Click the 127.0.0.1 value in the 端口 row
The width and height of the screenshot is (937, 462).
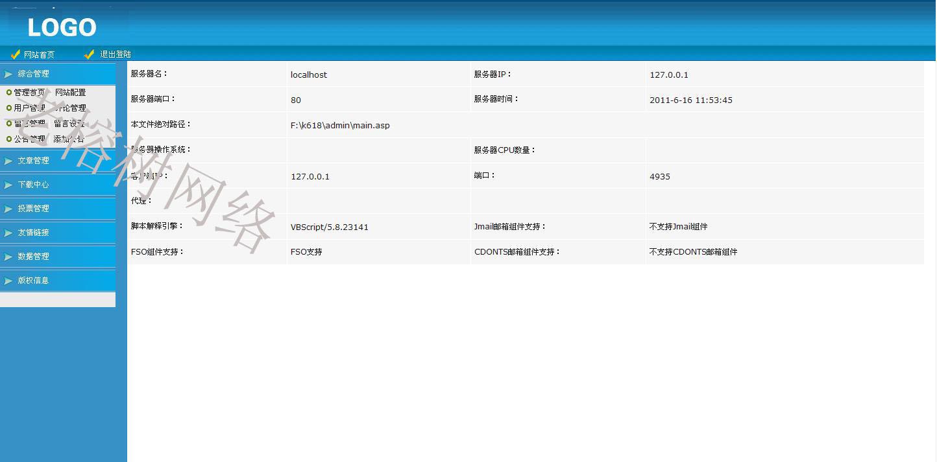click(310, 177)
